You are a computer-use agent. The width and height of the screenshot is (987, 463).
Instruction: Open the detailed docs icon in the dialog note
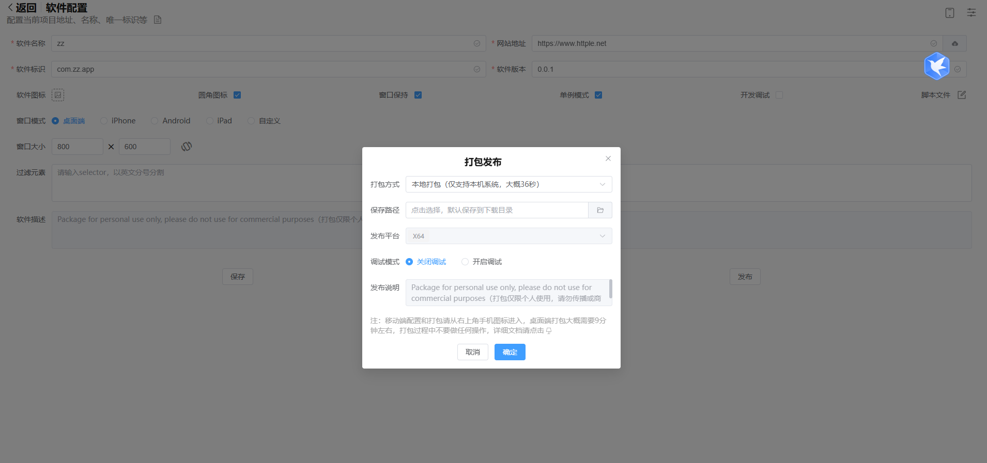tap(549, 331)
